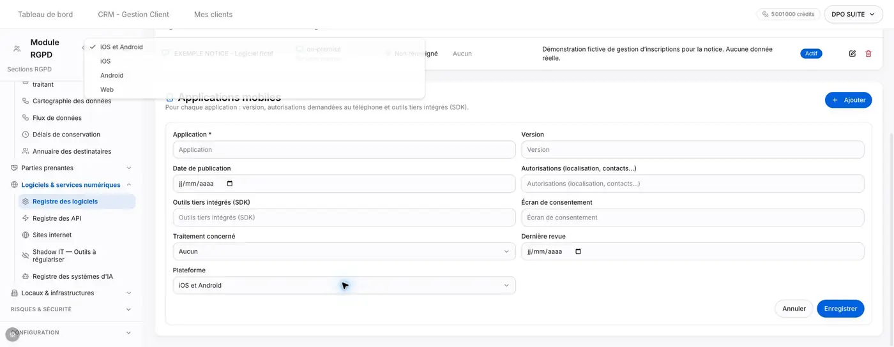This screenshot has width=894, height=347.
Task: Click the Cartographie des données icon
Action: click(x=26, y=101)
